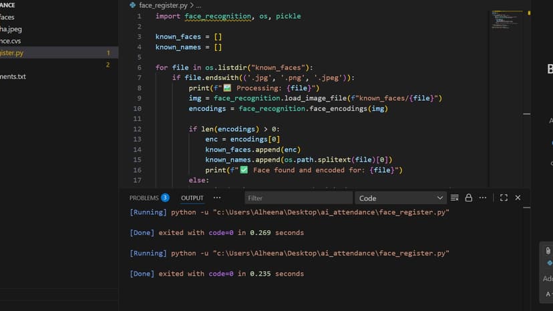The width and height of the screenshot is (553, 311).
Task: Click the 'known_names = []' line
Action: click(x=189, y=47)
